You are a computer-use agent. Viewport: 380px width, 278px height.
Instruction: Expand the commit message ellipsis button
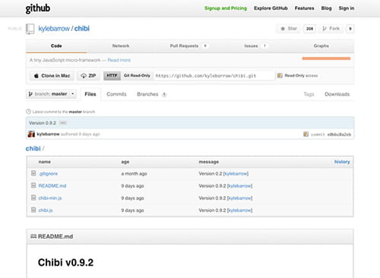click(x=63, y=123)
